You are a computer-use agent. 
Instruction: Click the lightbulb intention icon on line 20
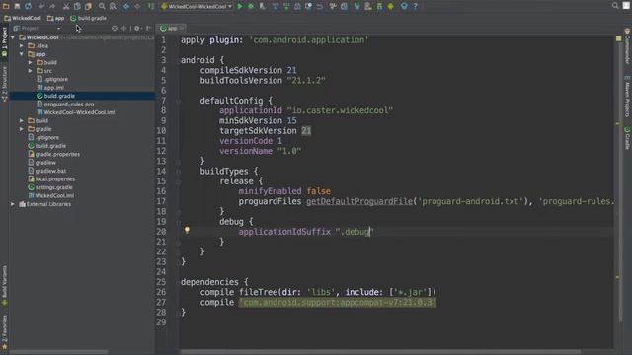(187, 230)
